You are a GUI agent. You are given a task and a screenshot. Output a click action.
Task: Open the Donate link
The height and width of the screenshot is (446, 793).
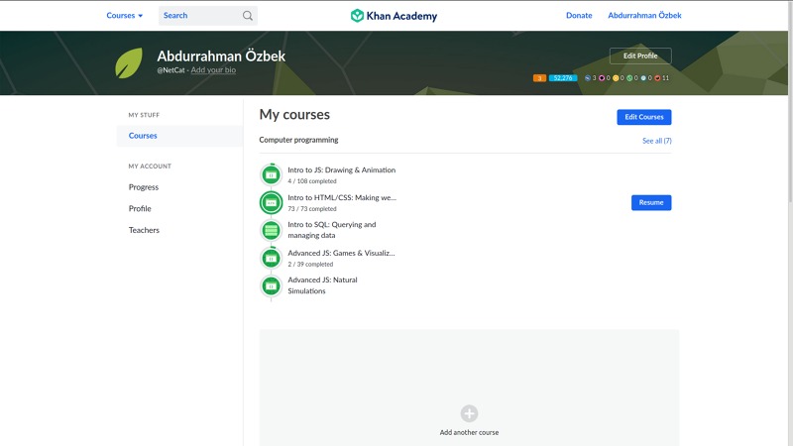(x=579, y=16)
